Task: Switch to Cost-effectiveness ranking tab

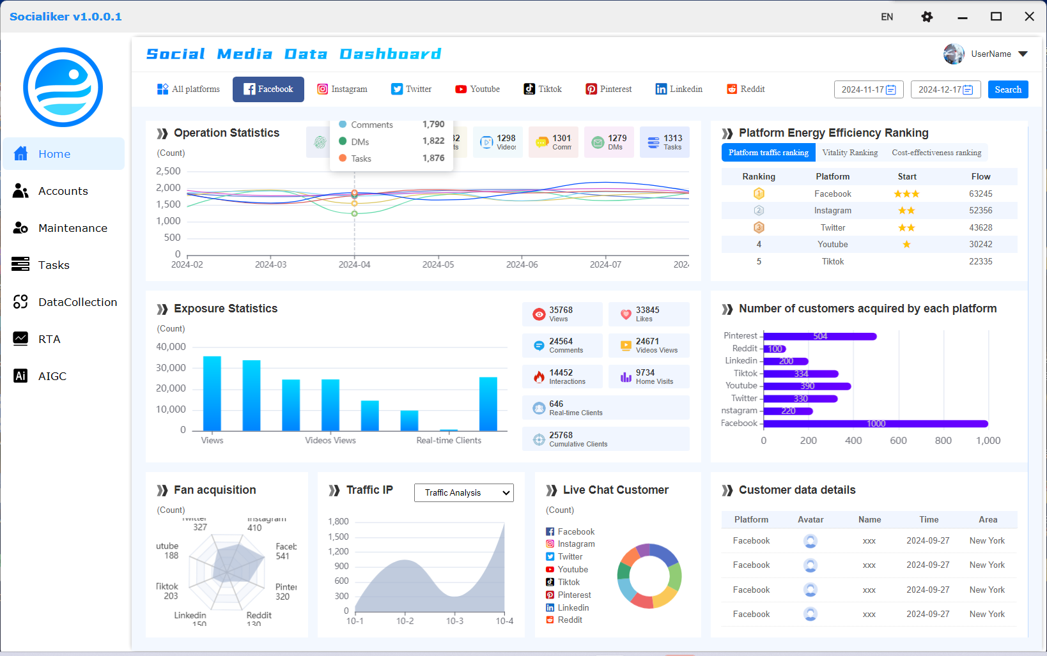Action: (936, 153)
